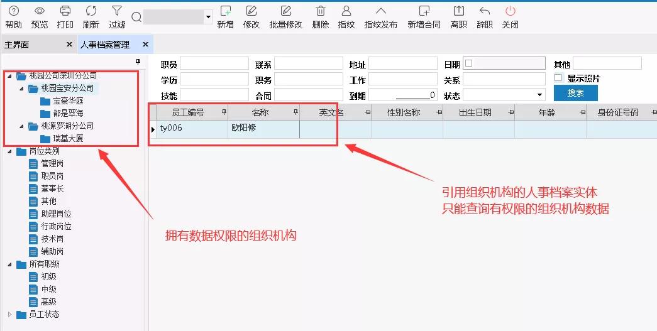
Task: Select 都是翠海 in the tree
Action: click(x=68, y=114)
